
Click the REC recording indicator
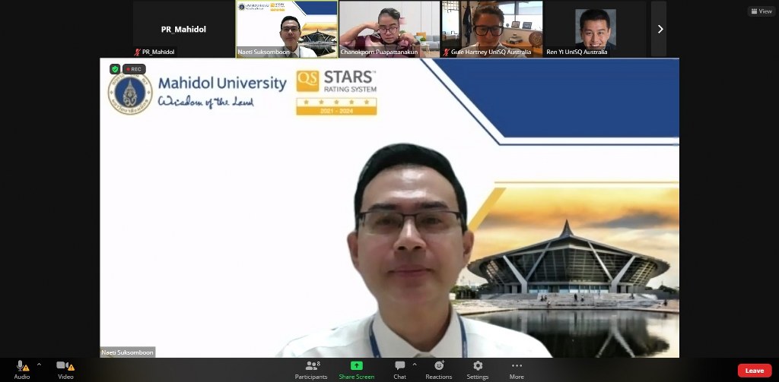(x=135, y=69)
